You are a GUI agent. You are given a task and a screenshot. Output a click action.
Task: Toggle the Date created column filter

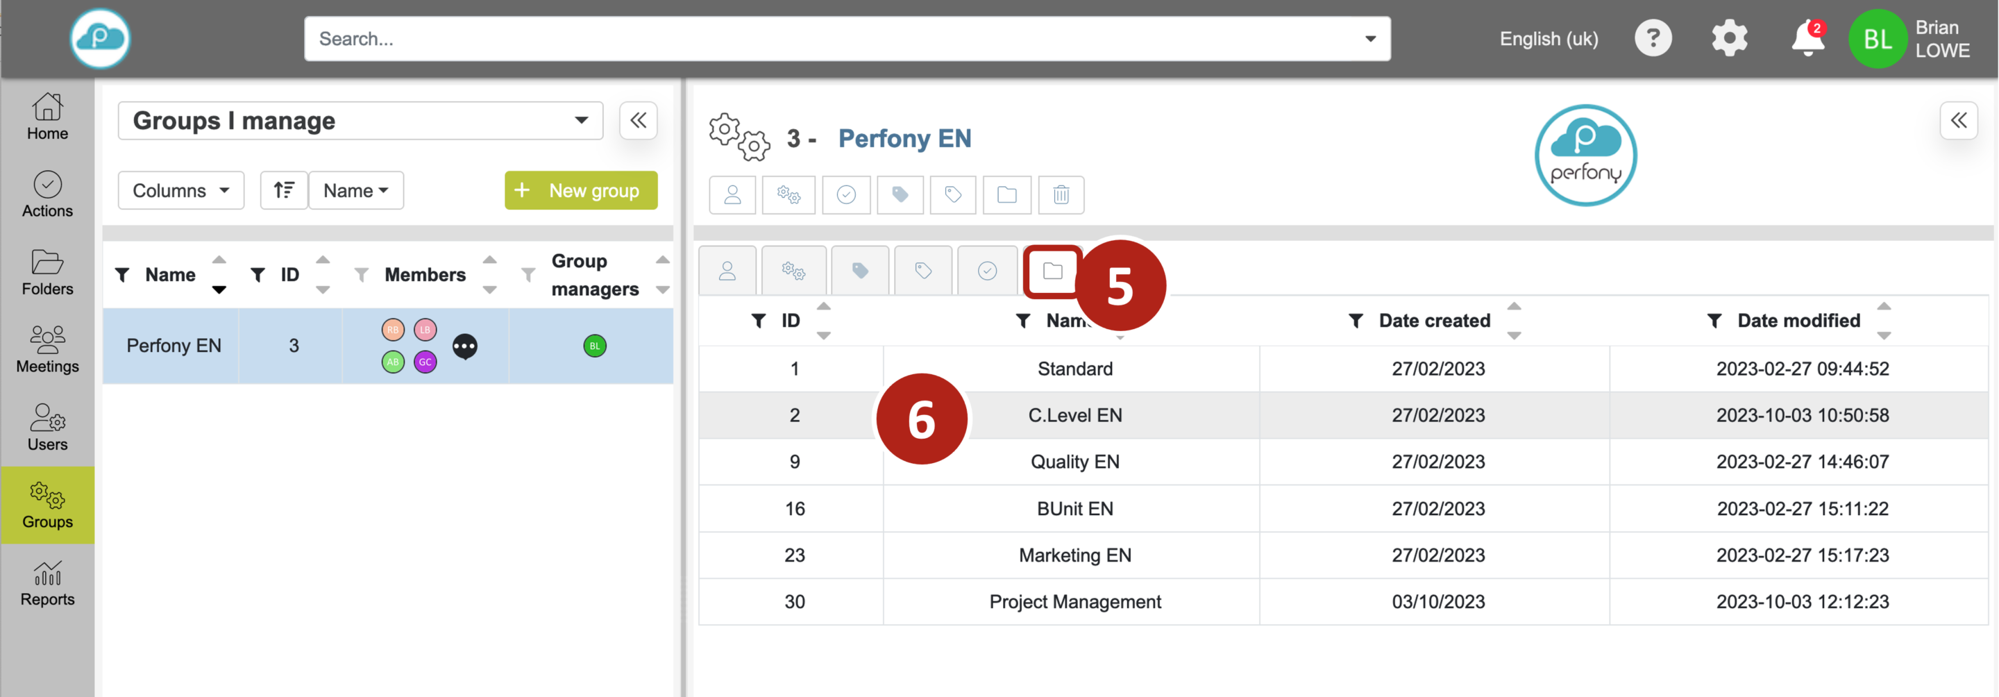1355,321
